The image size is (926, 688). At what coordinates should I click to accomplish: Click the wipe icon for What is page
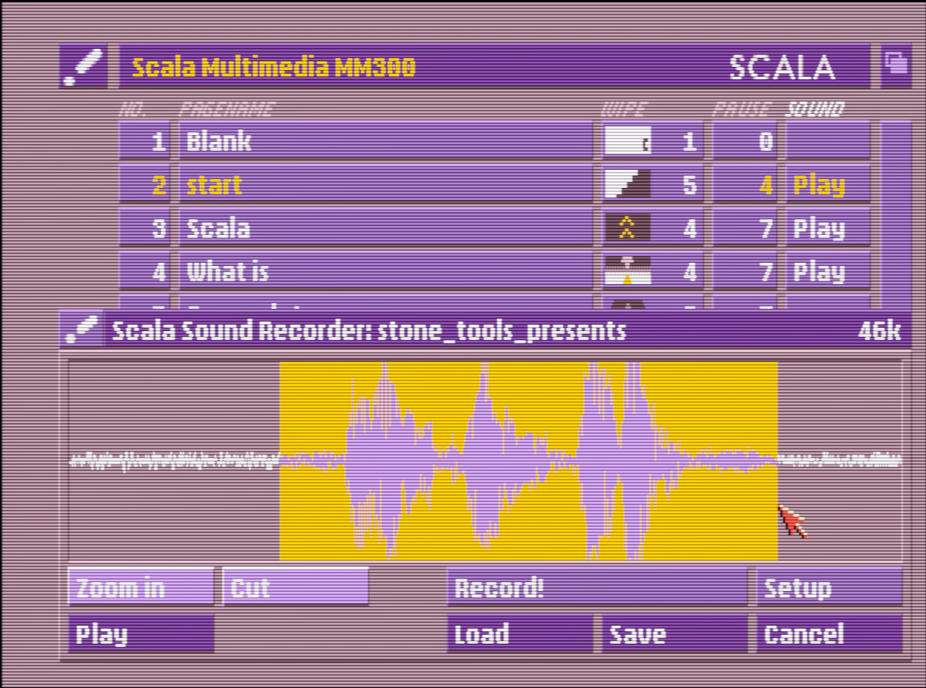pos(627,271)
